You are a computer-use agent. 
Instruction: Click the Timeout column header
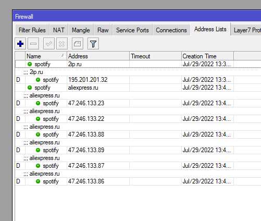pos(155,56)
